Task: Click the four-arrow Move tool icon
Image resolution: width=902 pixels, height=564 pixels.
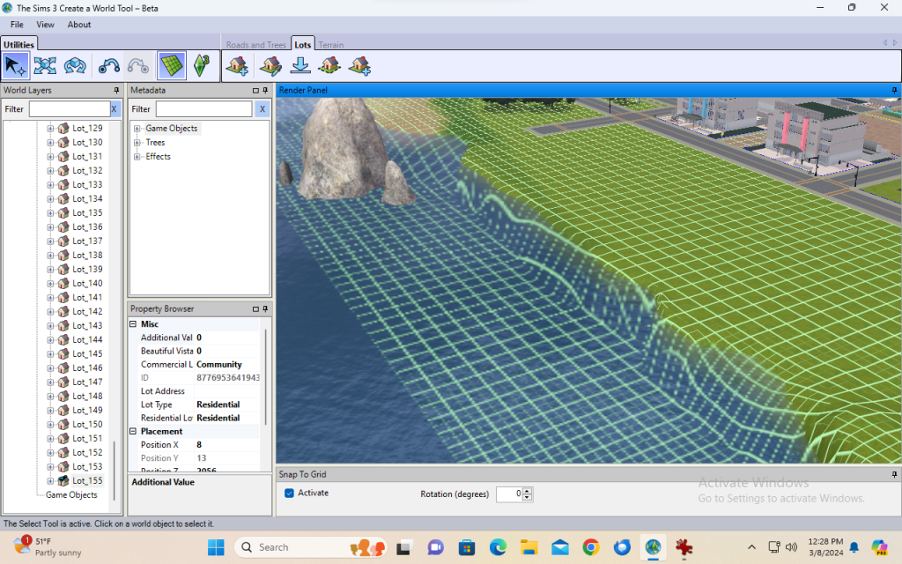Action: click(45, 65)
